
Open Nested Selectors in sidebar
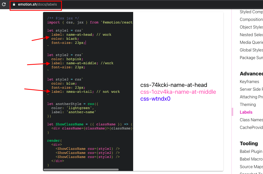click(x=251, y=35)
